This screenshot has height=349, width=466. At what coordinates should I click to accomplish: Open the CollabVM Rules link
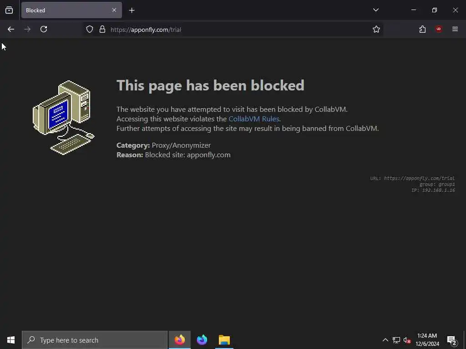point(254,119)
